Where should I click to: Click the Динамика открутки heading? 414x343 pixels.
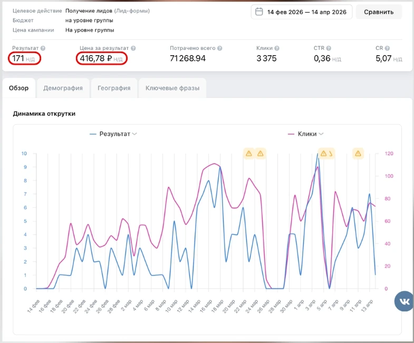[44, 114]
